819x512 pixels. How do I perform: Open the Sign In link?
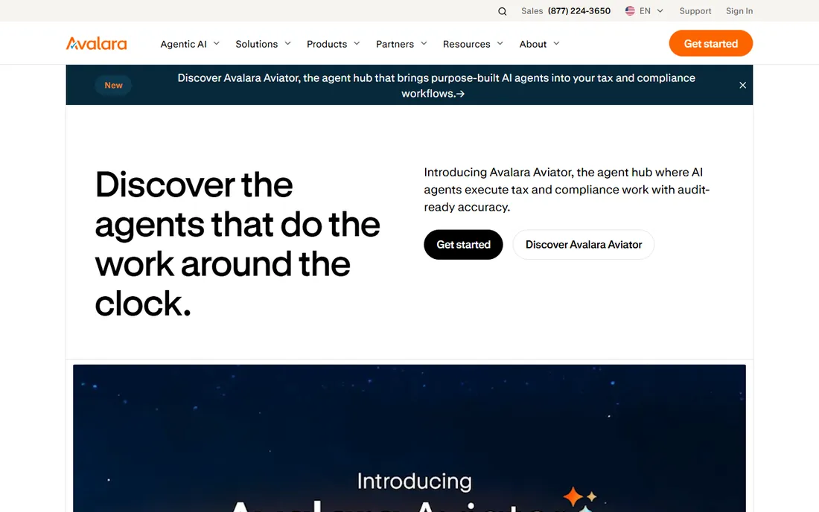[739, 11]
